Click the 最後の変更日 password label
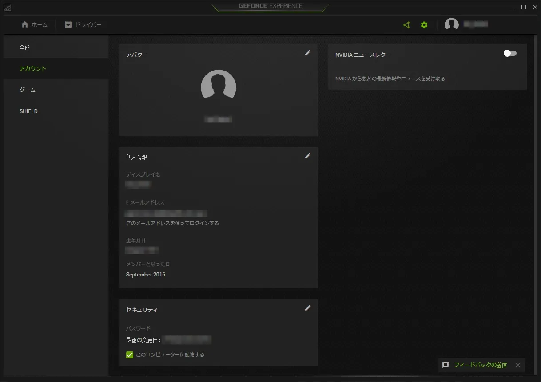 tap(143, 340)
